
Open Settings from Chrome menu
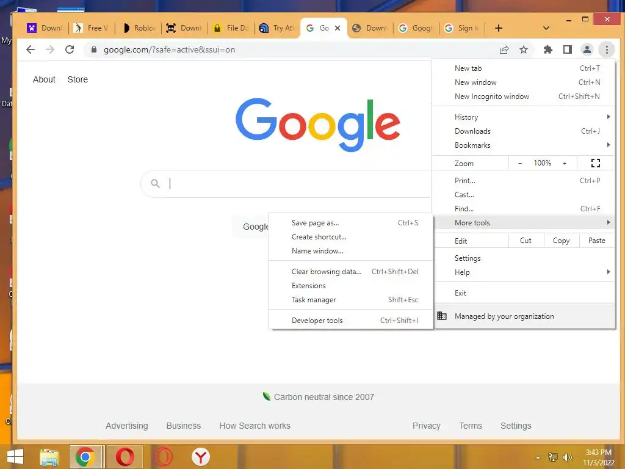tap(523, 258)
